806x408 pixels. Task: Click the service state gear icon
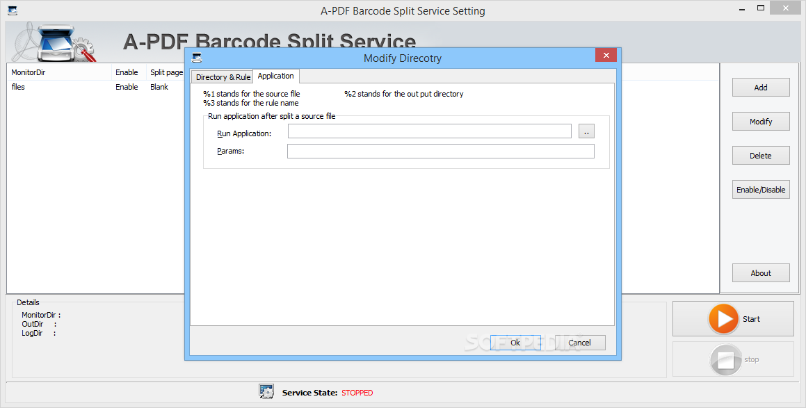coord(266,392)
